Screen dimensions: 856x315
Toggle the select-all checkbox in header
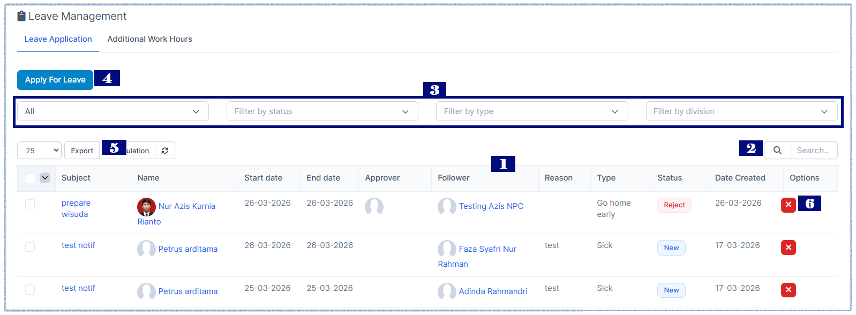(x=31, y=178)
